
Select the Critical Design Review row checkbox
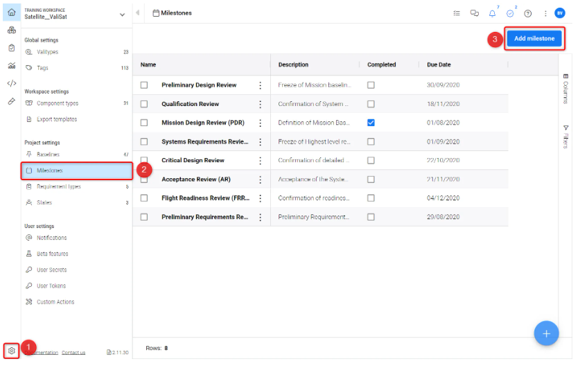click(144, 160)
